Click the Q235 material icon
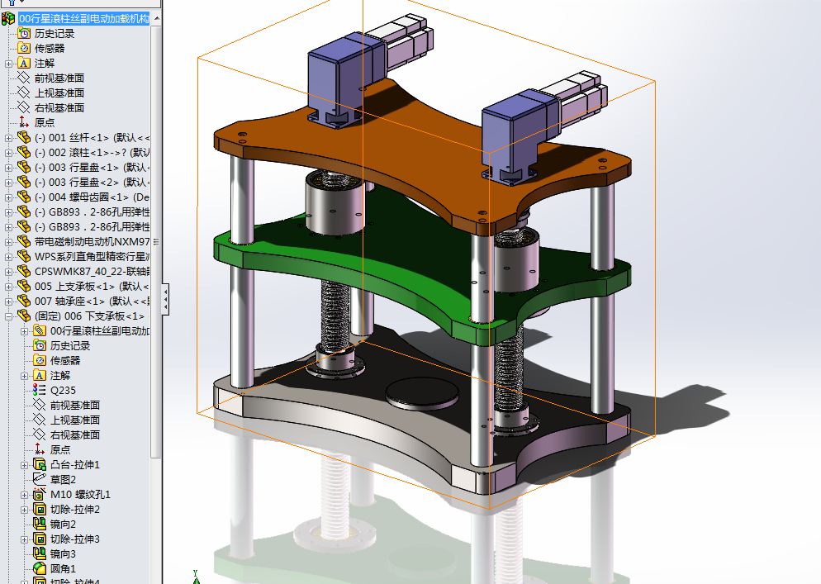This screenshot has height=584, width=821. pyautogui.click(x=40, y=390)
